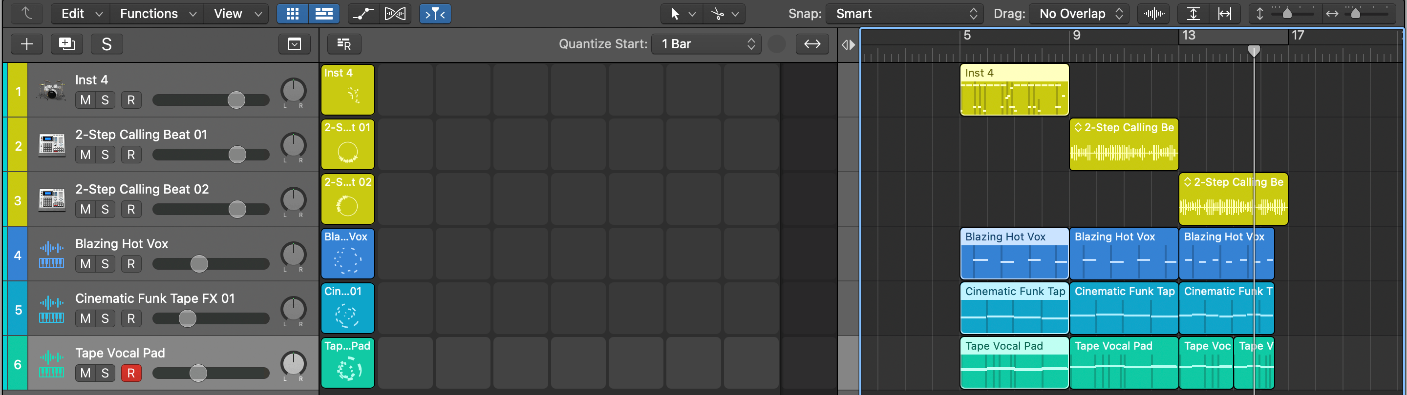
Task: Switch to Live Loops grid view
Action: [x=292, y=14]
